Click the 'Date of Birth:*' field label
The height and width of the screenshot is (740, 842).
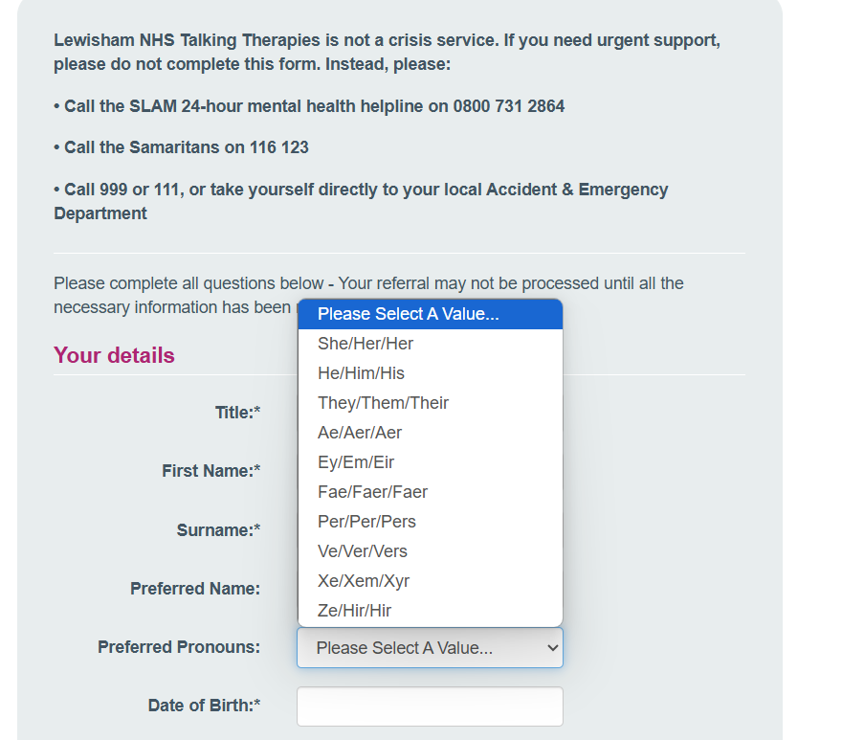click(x=204, y=706)
